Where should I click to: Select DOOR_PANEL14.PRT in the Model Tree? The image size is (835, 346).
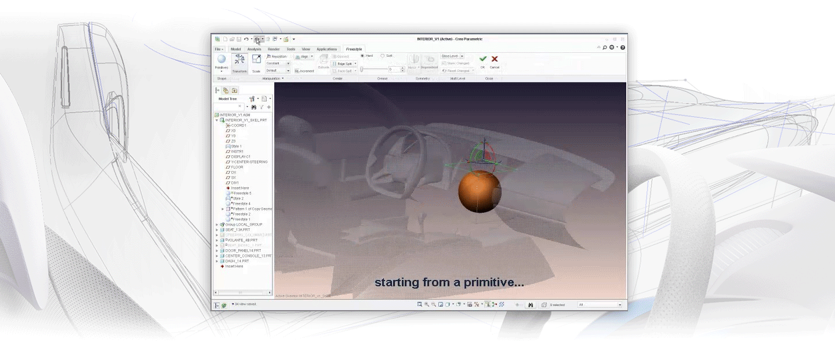[241, 250]
